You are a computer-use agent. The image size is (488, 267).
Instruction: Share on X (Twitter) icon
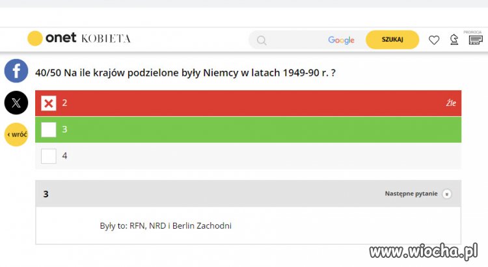point(16,103)
